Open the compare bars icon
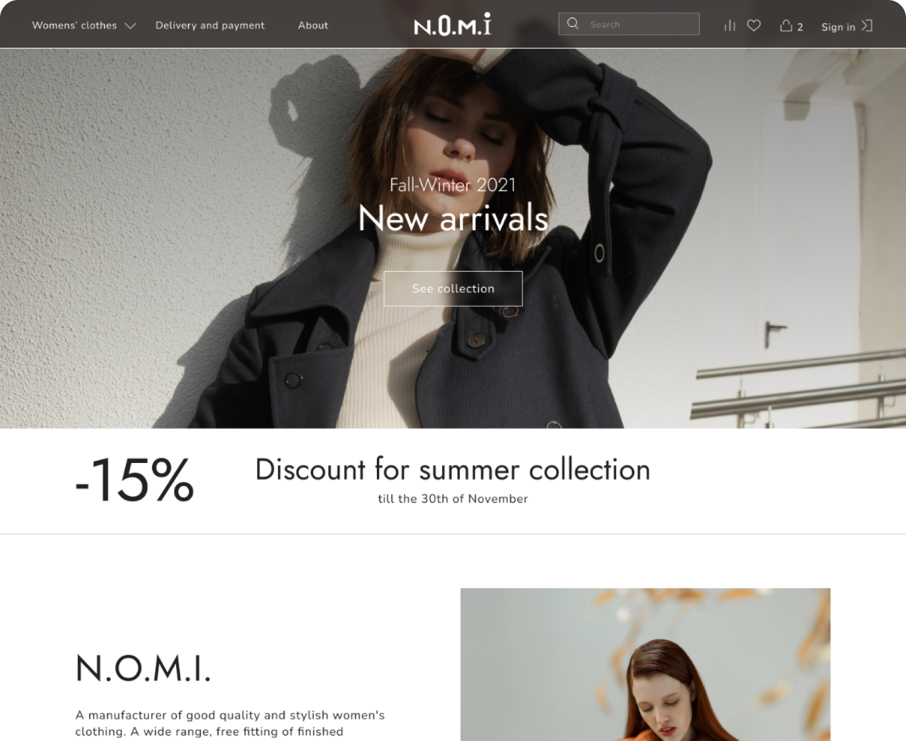The width and height of the screenshot is (906, 741). (729, 25)
